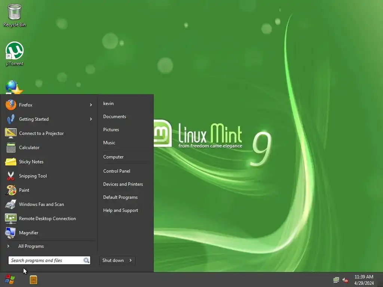Click the Magnifier icon
The height and width of the screenshot is (287, 383).
10,233
